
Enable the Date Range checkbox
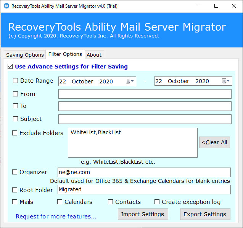point(15,81)
